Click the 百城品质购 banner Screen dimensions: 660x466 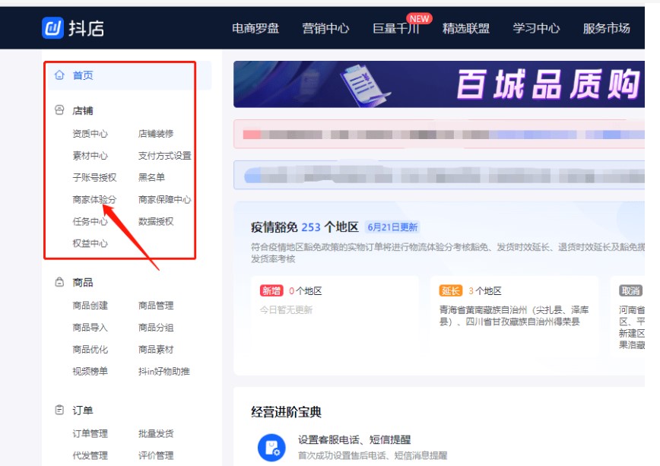[439, 84]
